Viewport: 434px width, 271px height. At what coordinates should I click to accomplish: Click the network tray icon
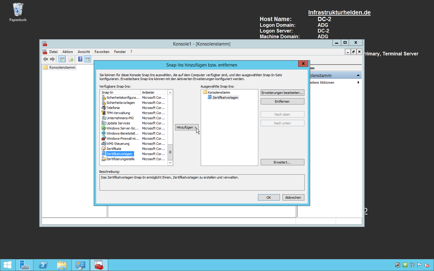412,265
